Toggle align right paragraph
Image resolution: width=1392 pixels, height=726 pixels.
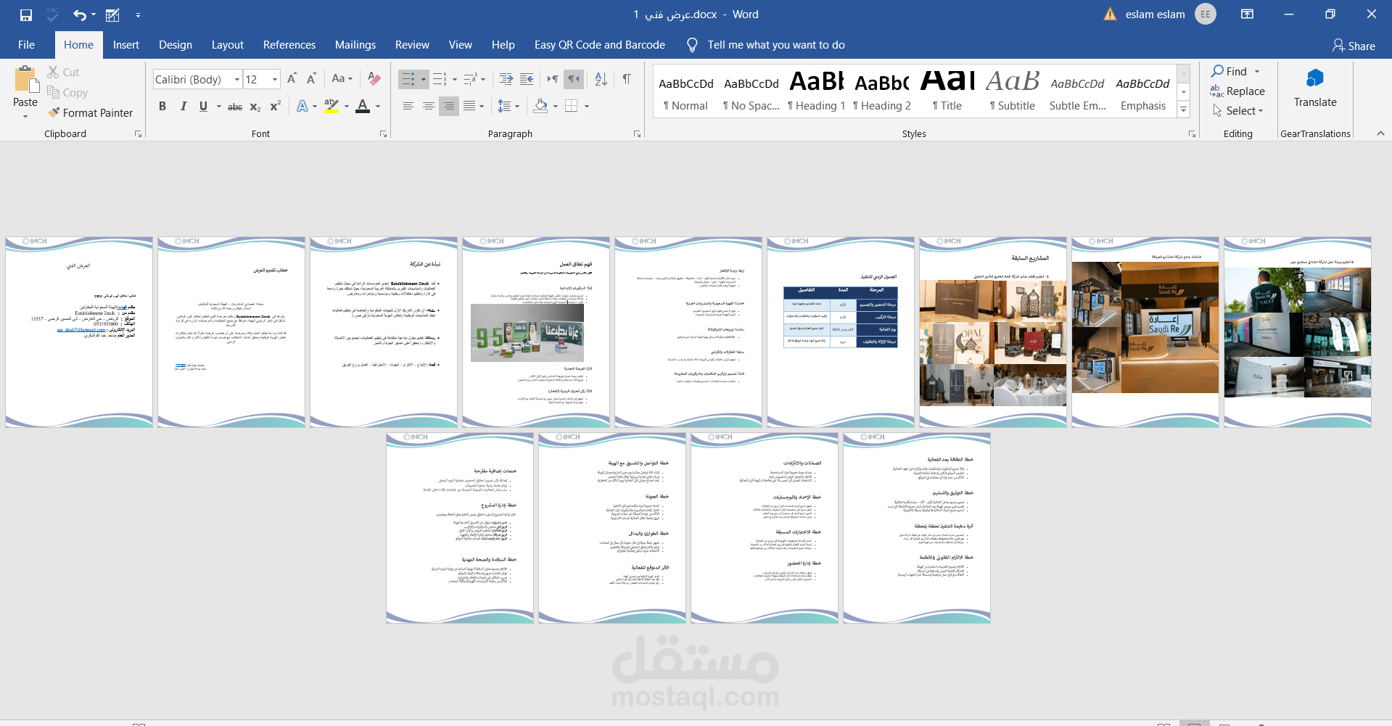click(449, 107)
